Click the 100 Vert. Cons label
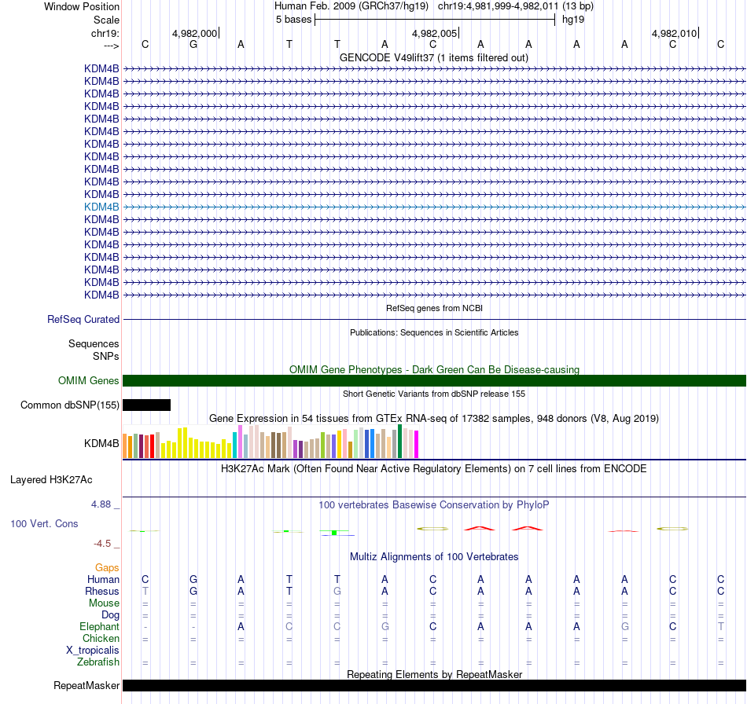Screen dimensions: 747x704 pos(44,523)
